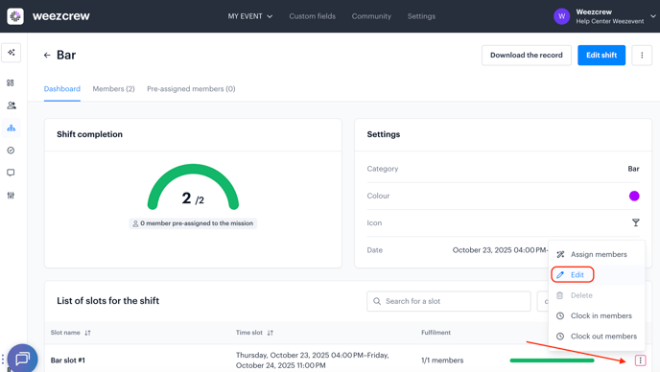This screenshot has width=660, height=372.
Task: Switch to the Members (2) tab
Action: [113, 89]
